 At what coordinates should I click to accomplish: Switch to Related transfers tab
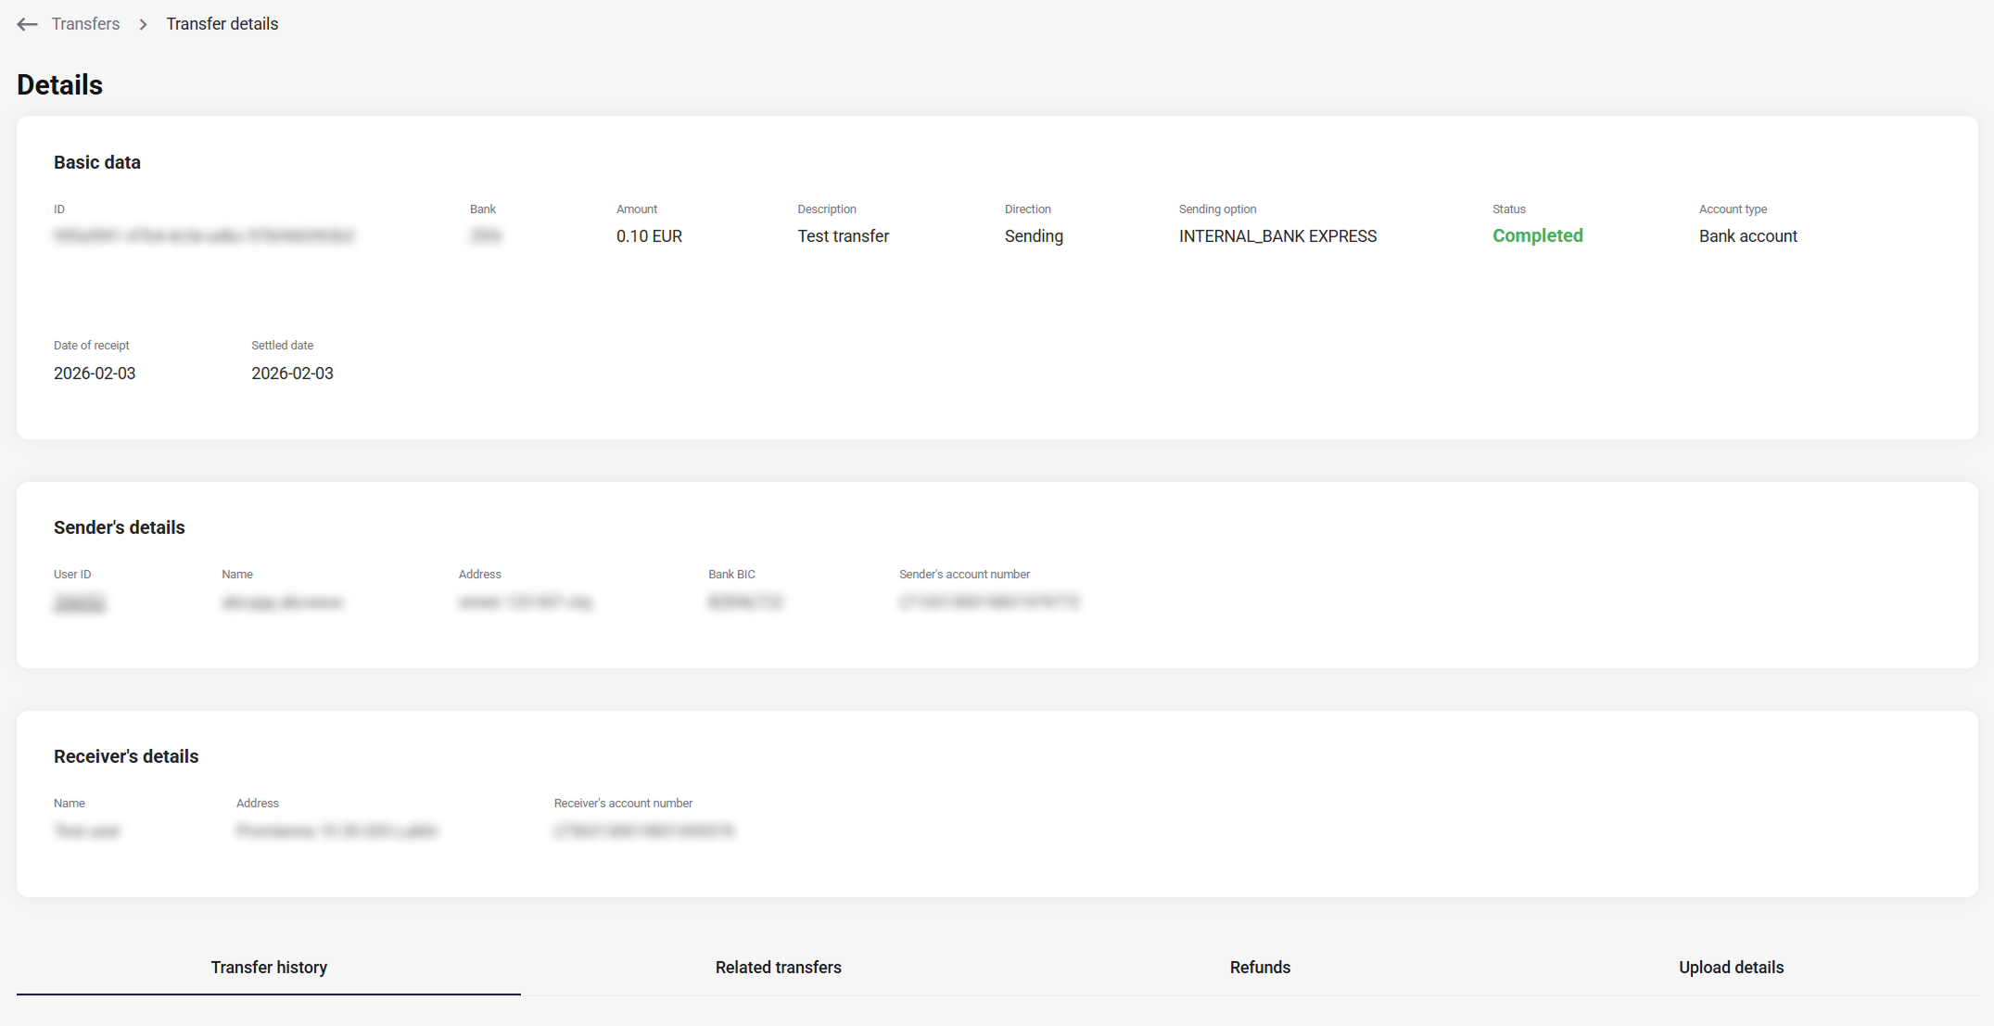click(778, 967)
